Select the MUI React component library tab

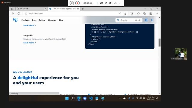[x=64, y=9]
